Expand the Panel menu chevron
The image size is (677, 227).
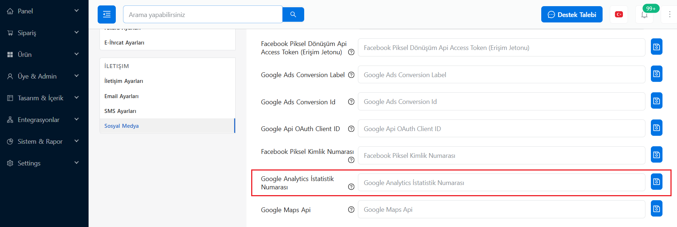(x=77, y=10)
